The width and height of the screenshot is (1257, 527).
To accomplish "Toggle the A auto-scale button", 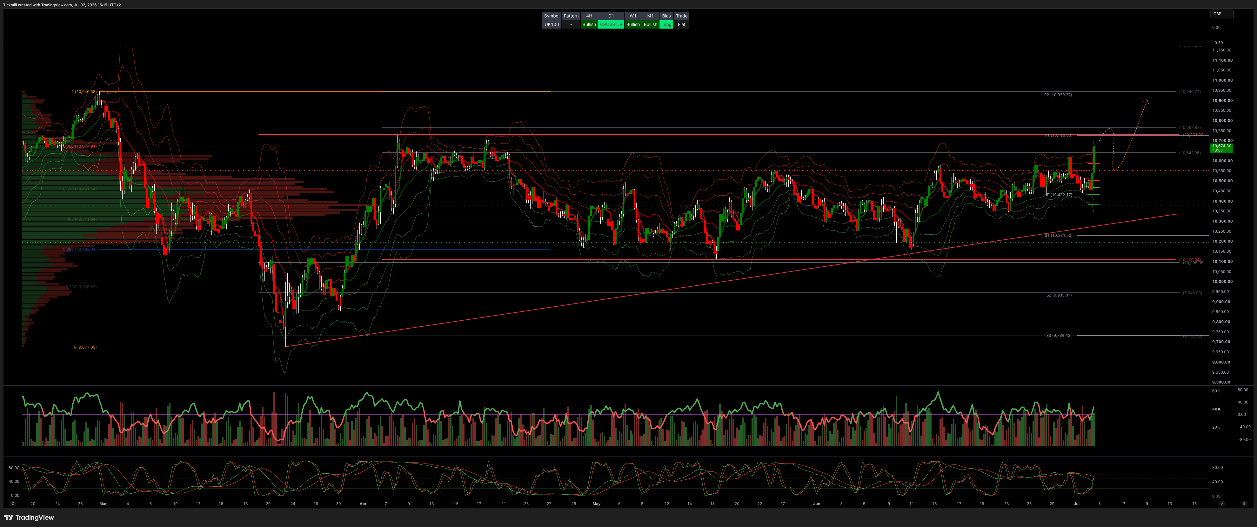I will 1222,504.
